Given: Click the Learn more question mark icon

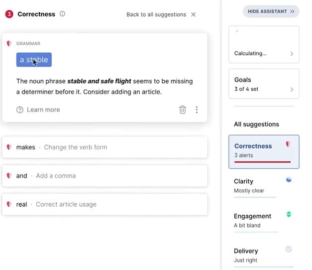Looking at the screenshot, I should [20, 110].
